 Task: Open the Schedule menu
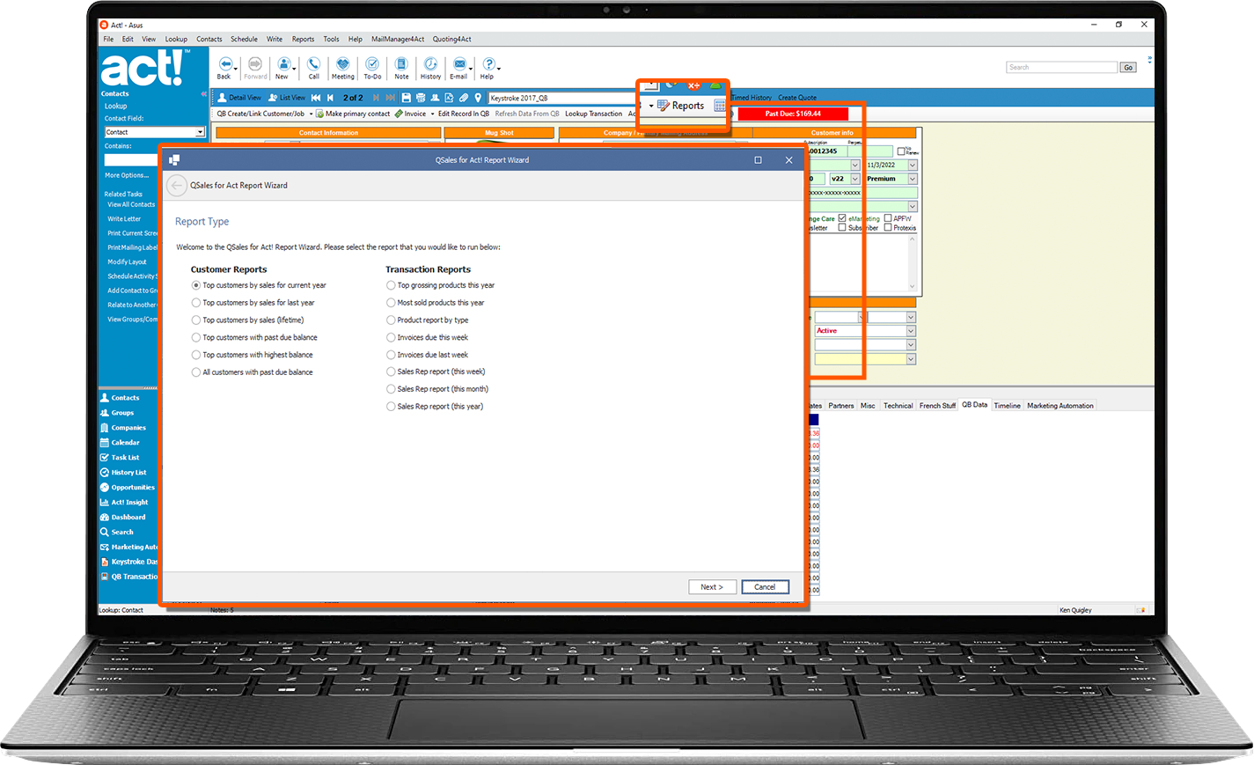pos(244,39)
